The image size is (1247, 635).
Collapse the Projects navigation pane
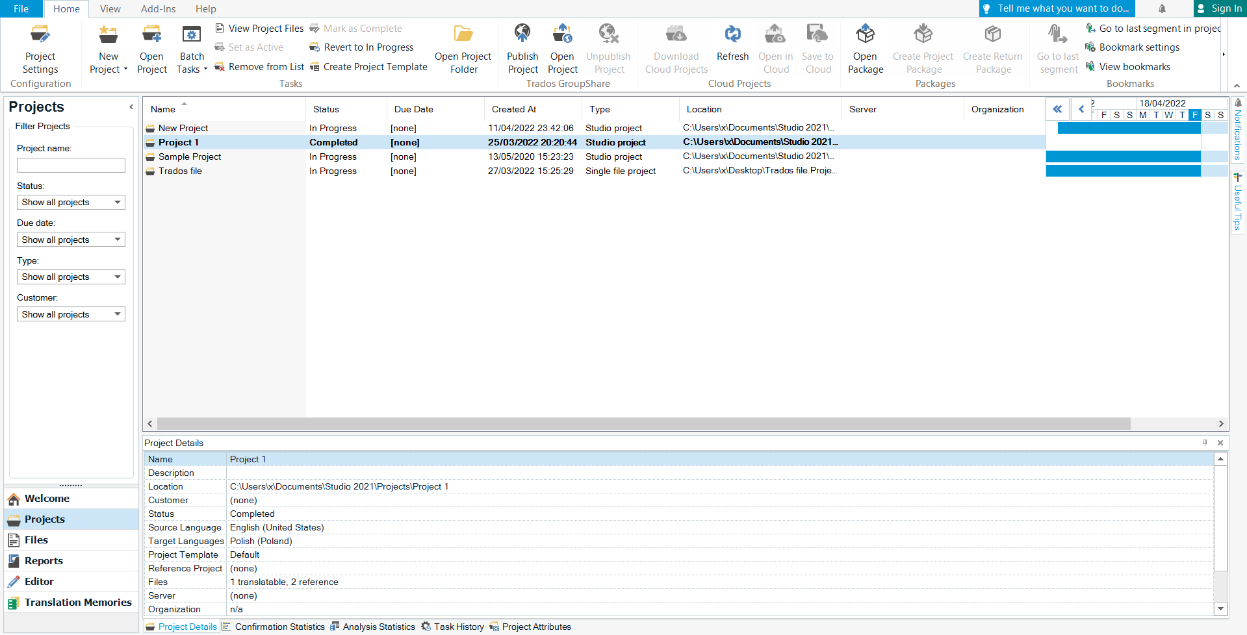[131, 107]
